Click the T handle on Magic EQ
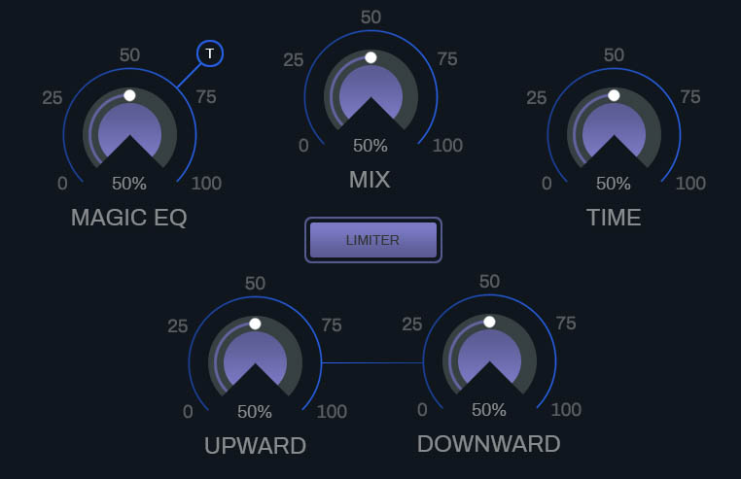 coord(209,53)
